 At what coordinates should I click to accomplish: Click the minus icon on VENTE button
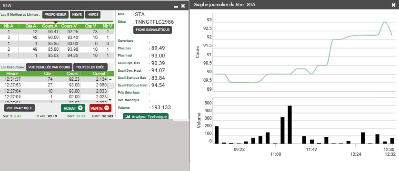click(107, 108)
